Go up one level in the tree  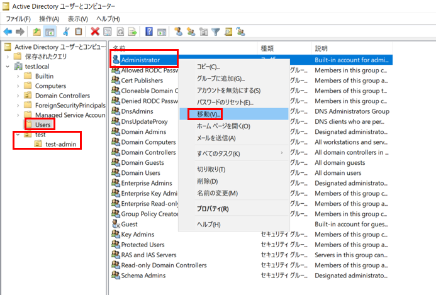coord(36,31)
